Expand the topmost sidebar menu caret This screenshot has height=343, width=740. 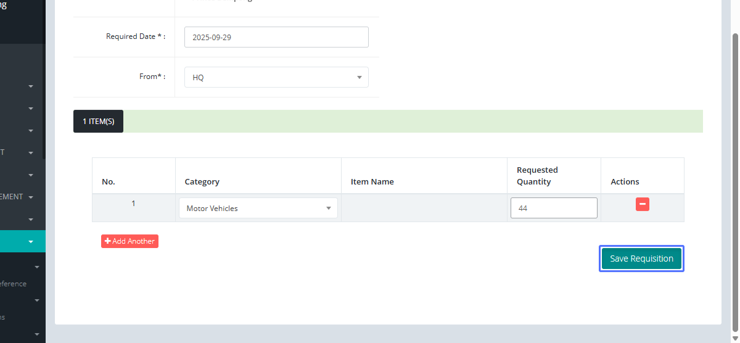(x=31, y=86)
